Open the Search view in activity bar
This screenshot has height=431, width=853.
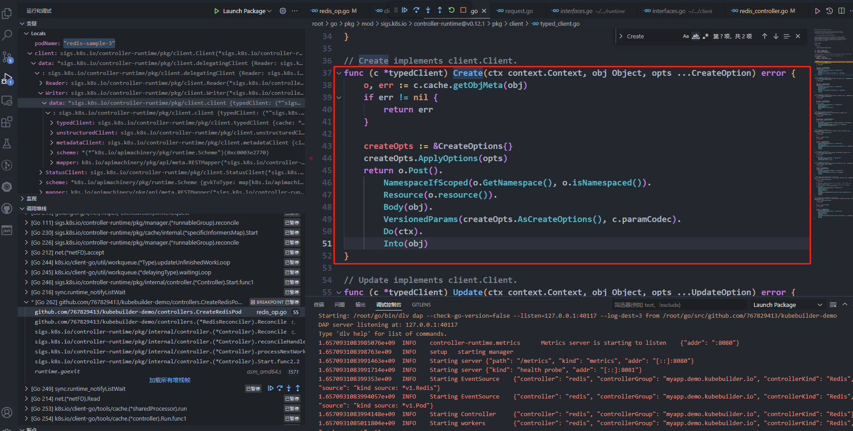tap(7, 35)
